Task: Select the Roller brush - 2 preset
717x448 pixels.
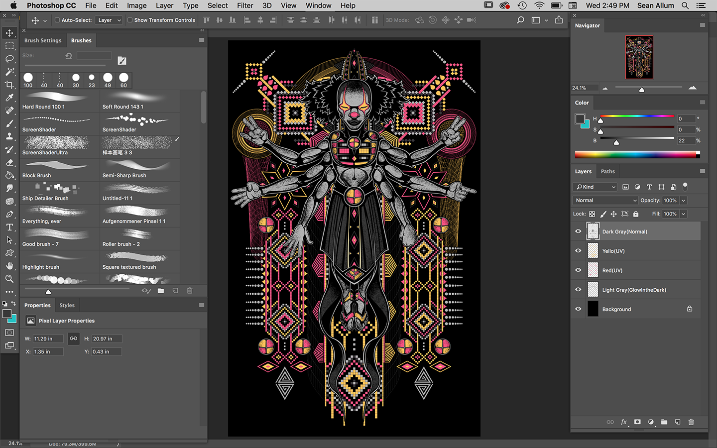Action: (140, 238)
